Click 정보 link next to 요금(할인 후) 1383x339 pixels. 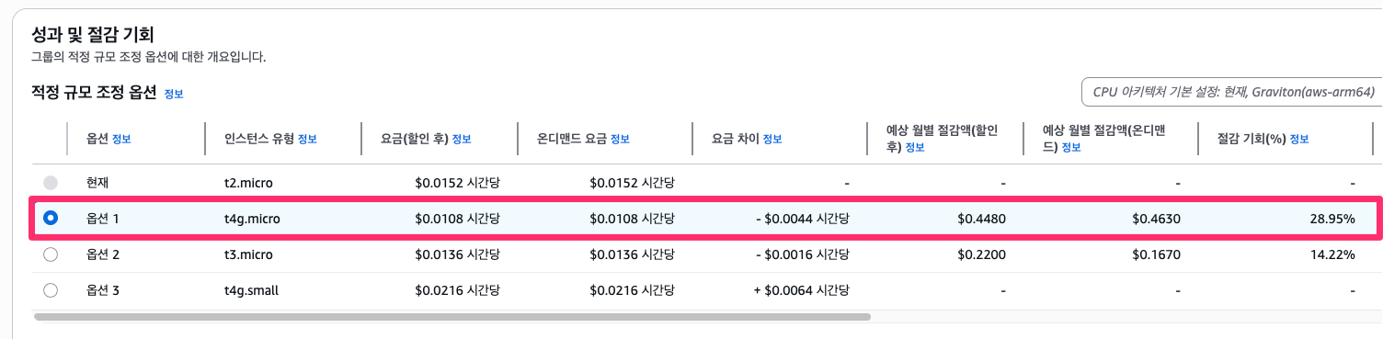[462, 139]
